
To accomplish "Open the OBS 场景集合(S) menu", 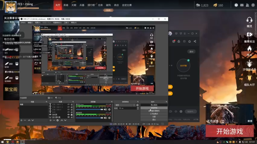I will tap(58, 23).
